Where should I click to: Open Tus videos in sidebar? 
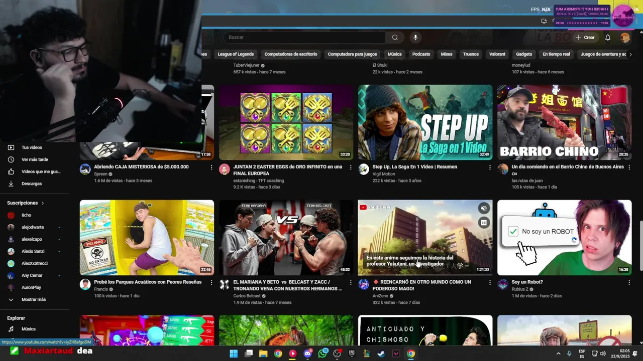32,147
